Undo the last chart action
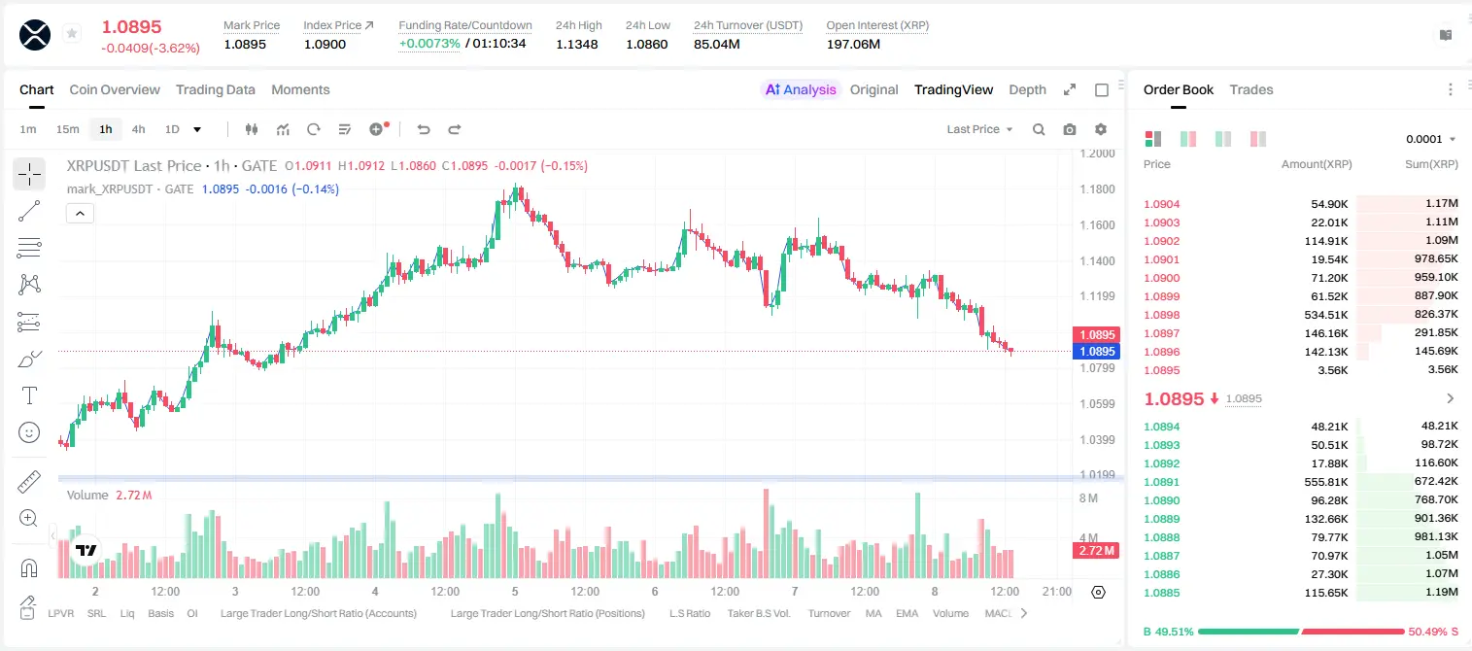The height and width of the screenshot is (651, 1472). [x=423, y=129]
